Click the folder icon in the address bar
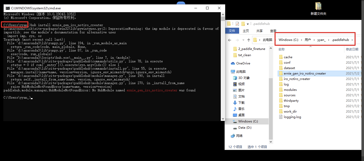The height and width of the screenshot is (161, 364). (255, 40)
